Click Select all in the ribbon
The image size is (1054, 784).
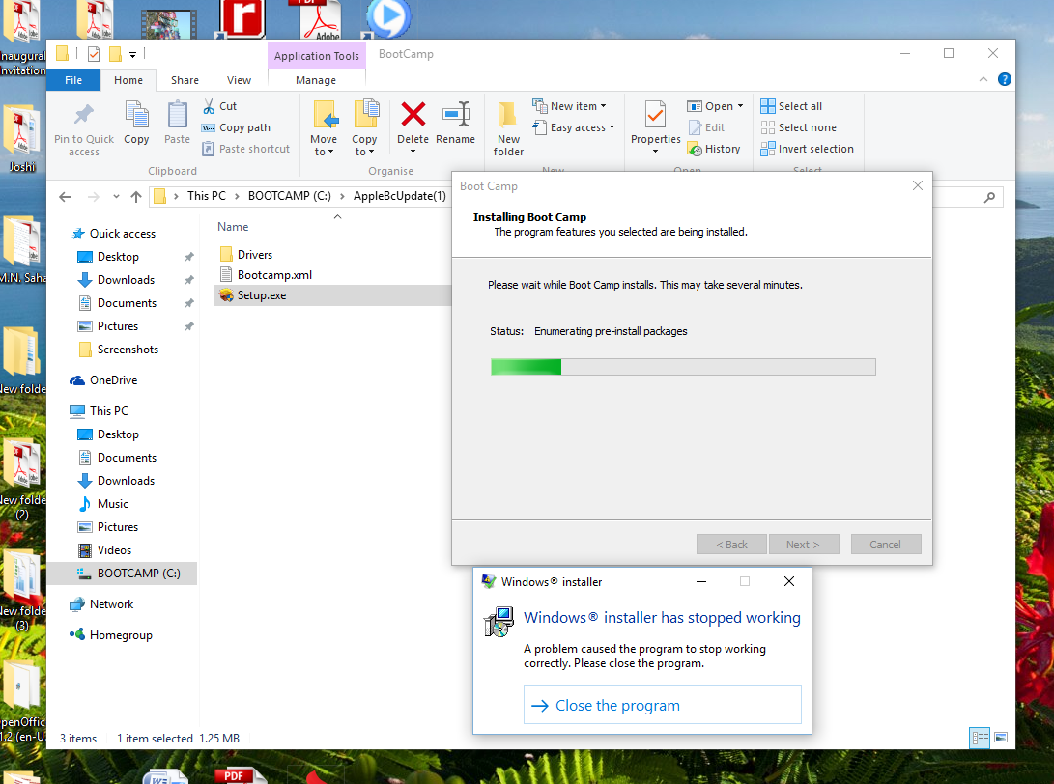point(791,106)
